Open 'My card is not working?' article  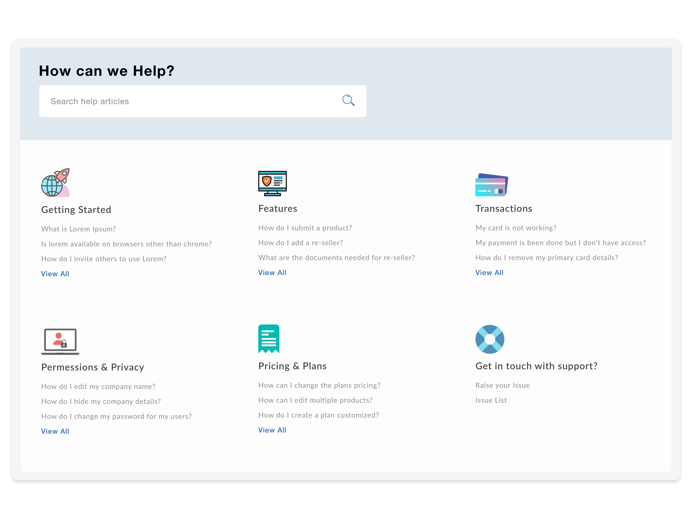(515, 228)
